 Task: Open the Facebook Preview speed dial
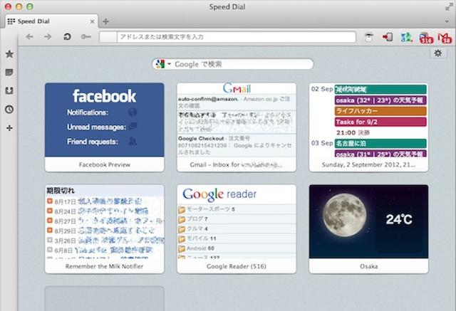click(105, 127)
